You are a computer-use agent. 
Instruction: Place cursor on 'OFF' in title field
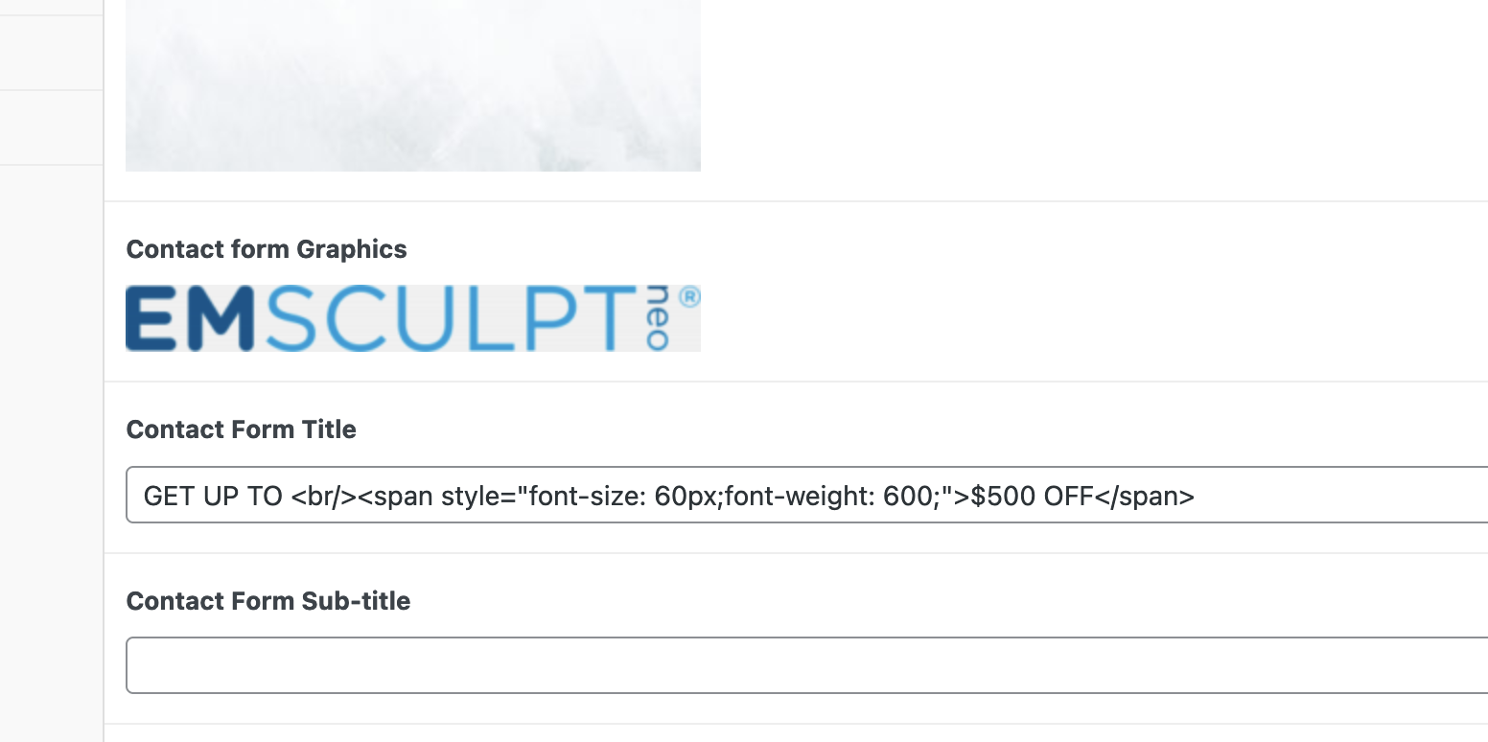point(1069,496)
